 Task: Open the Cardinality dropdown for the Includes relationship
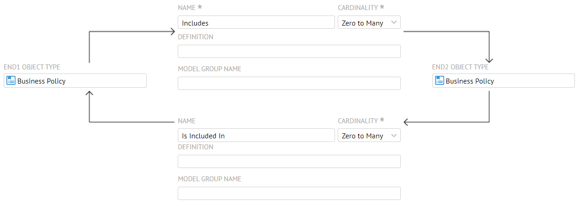369,23
